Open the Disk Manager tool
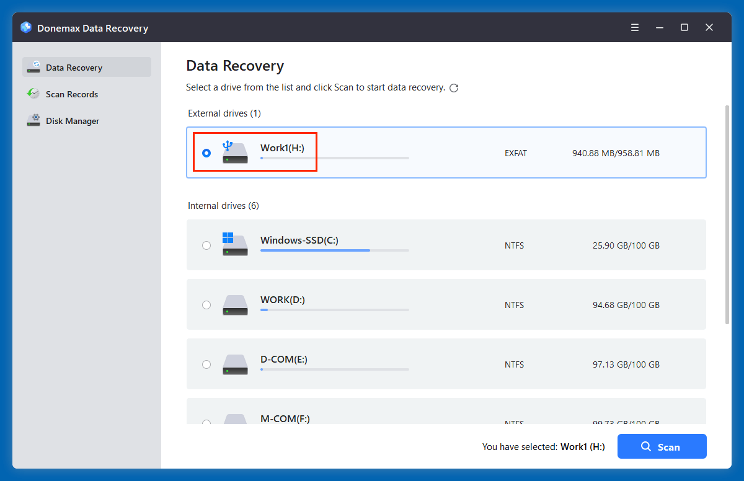 [x=73, y=120]
